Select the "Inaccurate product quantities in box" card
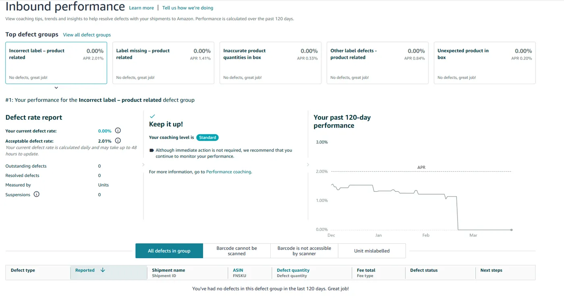564x298 pixels. click(x=270, y=63)
